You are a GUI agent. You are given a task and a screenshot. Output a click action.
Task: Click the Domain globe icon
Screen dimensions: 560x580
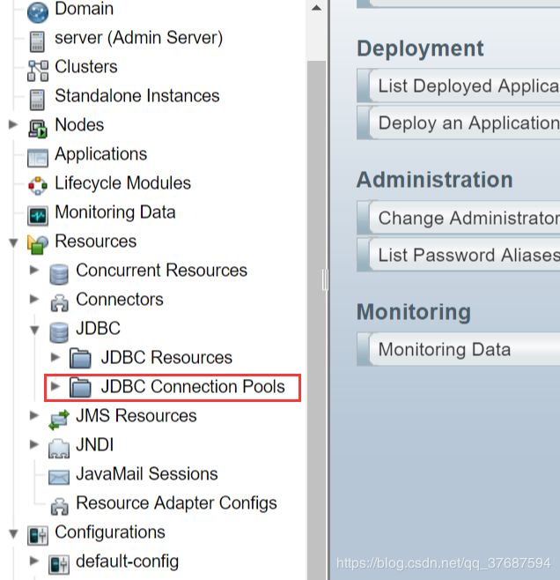pos(37,11)
